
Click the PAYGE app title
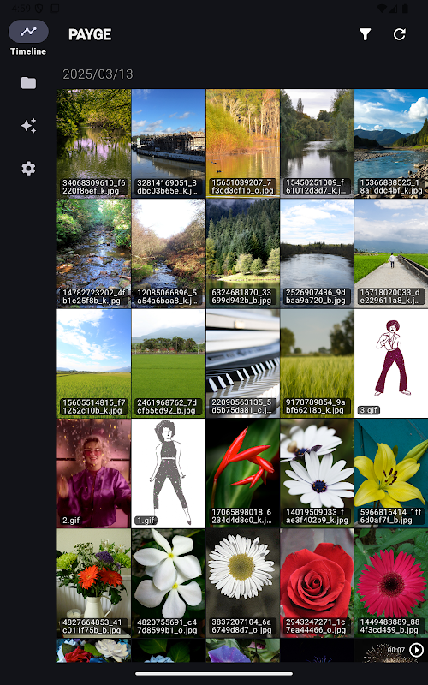coord(90,34)
